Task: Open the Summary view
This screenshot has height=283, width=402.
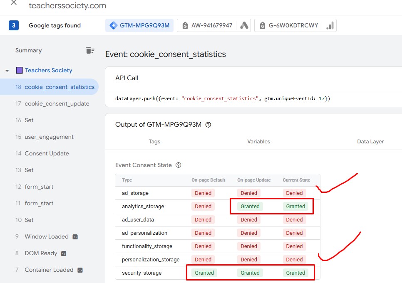Action: tap(28, 50)
